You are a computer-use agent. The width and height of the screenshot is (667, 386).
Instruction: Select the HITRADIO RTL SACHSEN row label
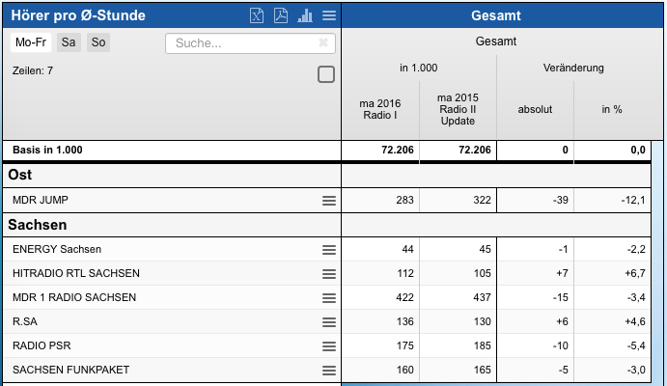(76, 273)
